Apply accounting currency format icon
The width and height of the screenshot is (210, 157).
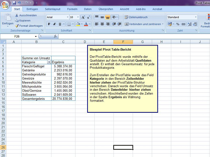[x=170, y=24]
